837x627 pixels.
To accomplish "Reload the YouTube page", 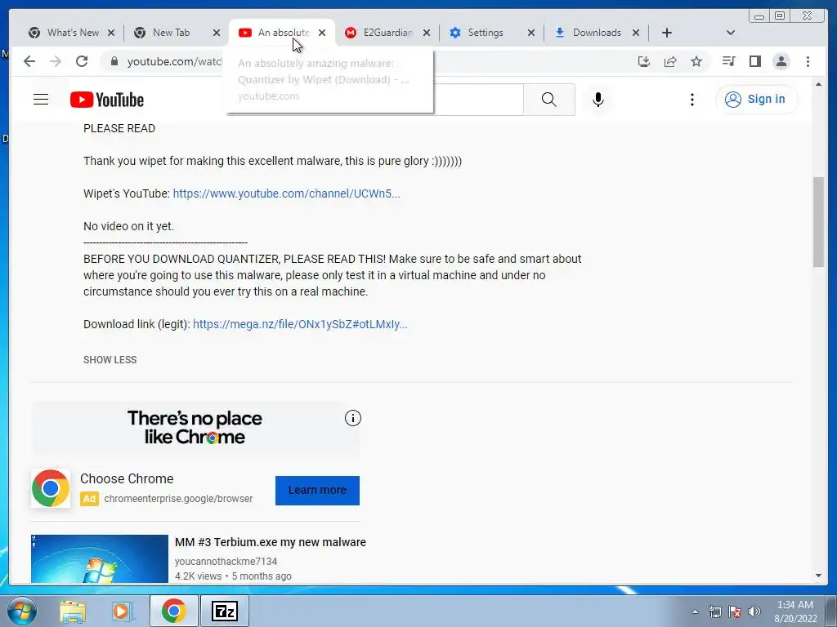I will click(x=82, y=61).
